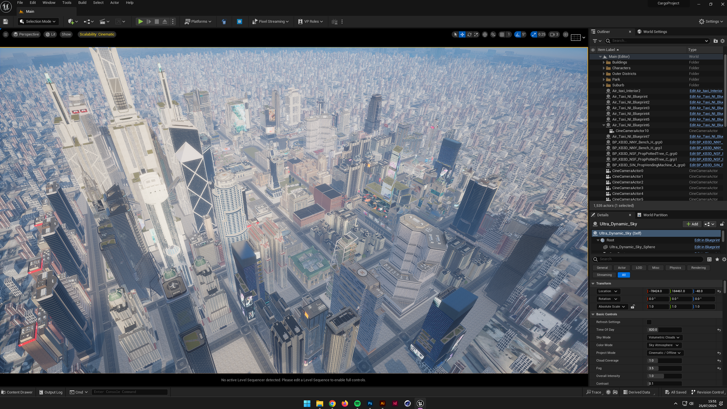
Task: Expand the Characters folder
Action: click(604, 68)
